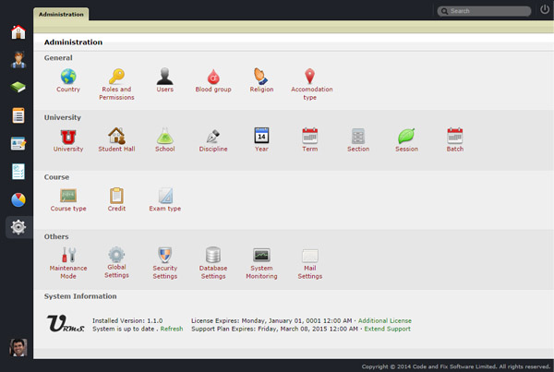
Task: Open Maintenance Mode tools icon
Action: pos(68,255)
